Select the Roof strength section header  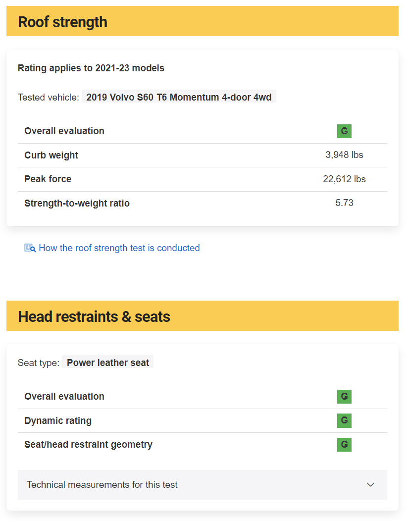pos(203,21)
